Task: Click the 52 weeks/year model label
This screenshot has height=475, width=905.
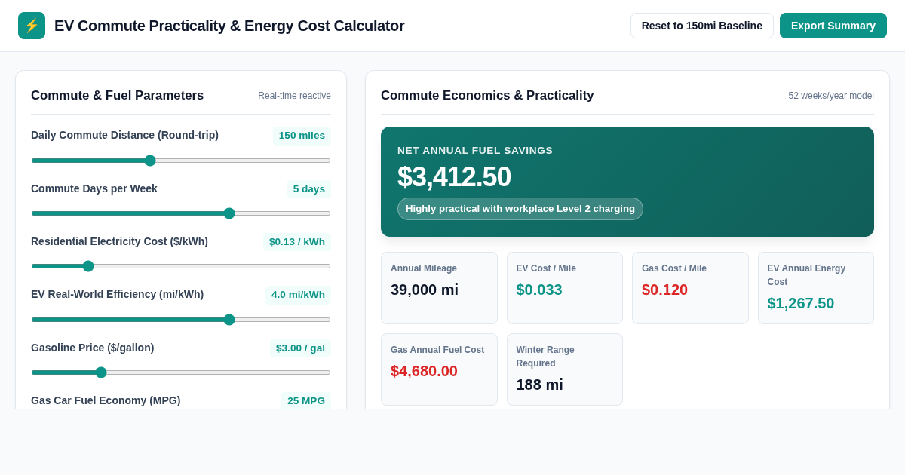Action: click(x=831, y=96)
